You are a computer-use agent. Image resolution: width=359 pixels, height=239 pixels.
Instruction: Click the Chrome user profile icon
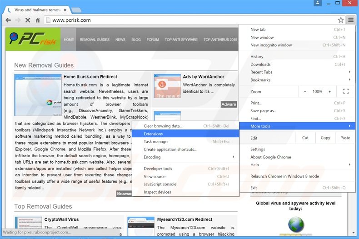point(318,3)
